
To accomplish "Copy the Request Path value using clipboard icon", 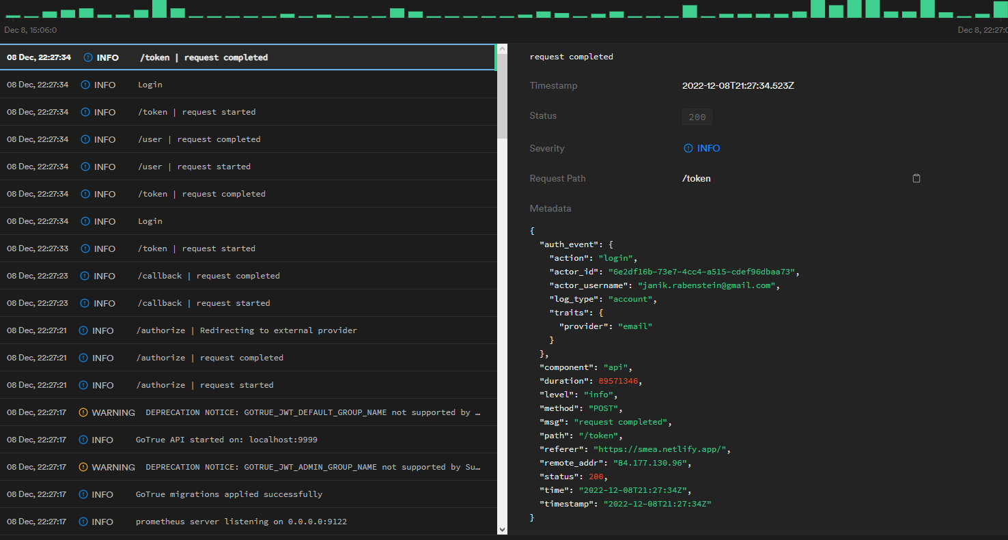I will [x=916, y=178].
